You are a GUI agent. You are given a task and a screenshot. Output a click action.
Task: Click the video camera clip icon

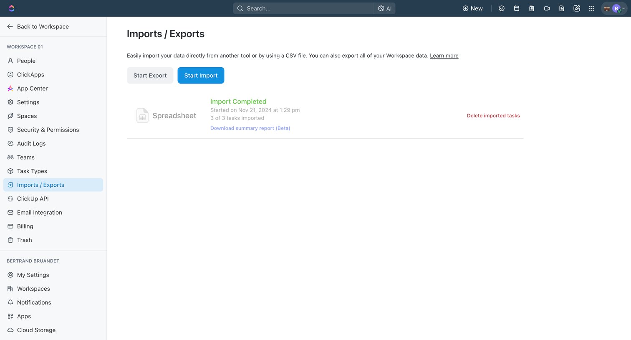(x=547, y=8)
